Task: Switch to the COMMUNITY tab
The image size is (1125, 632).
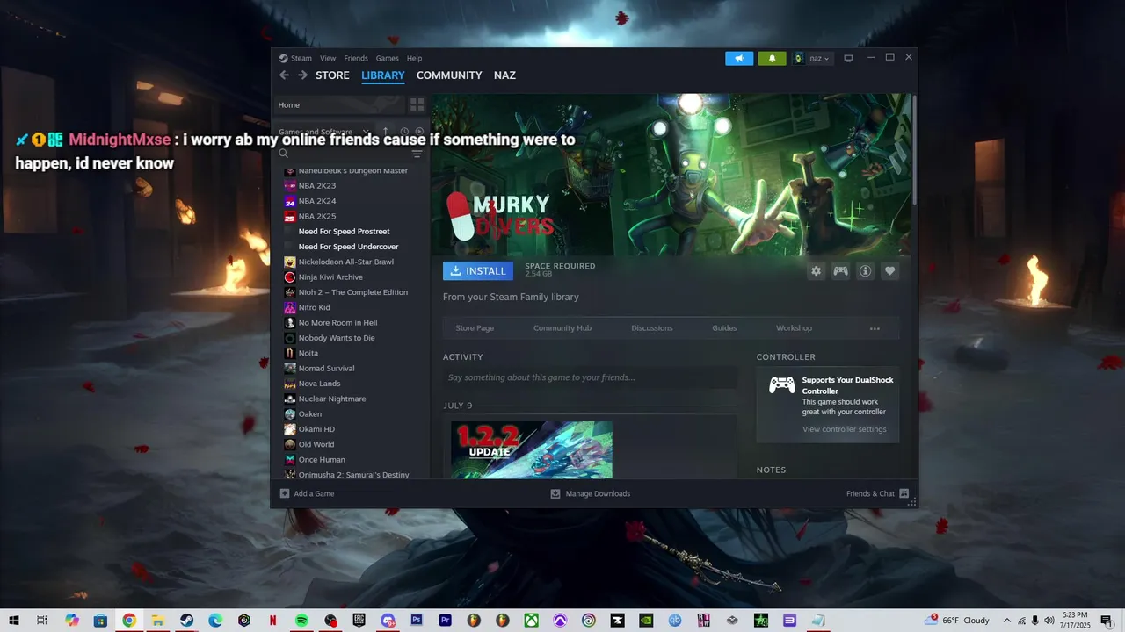Action: coord(449,75)
